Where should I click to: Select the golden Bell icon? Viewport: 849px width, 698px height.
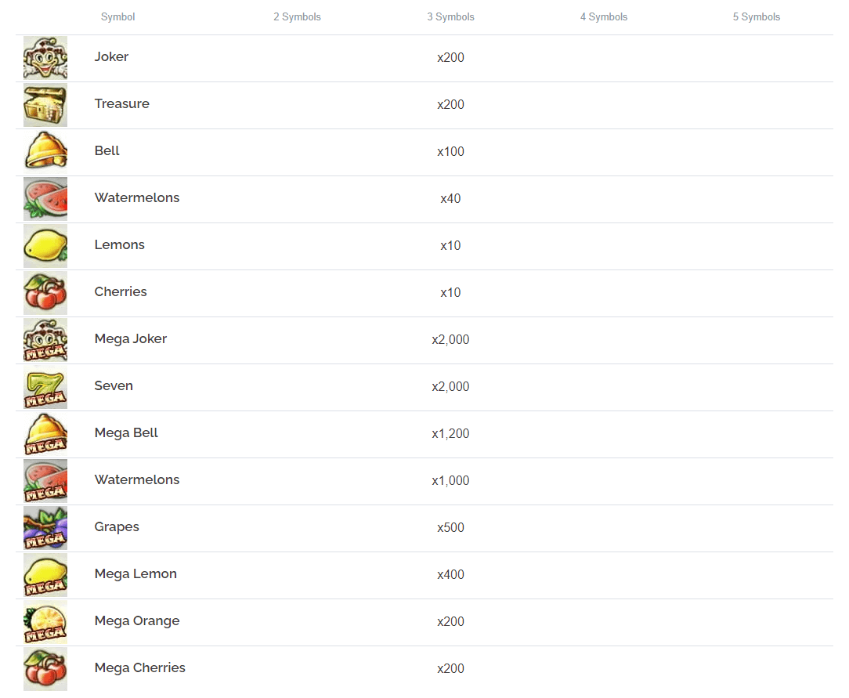(45, 152)
